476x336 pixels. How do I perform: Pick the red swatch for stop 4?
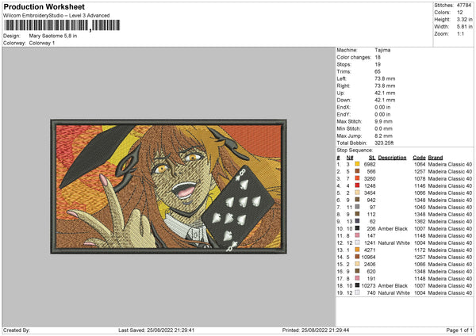point(357,185)
